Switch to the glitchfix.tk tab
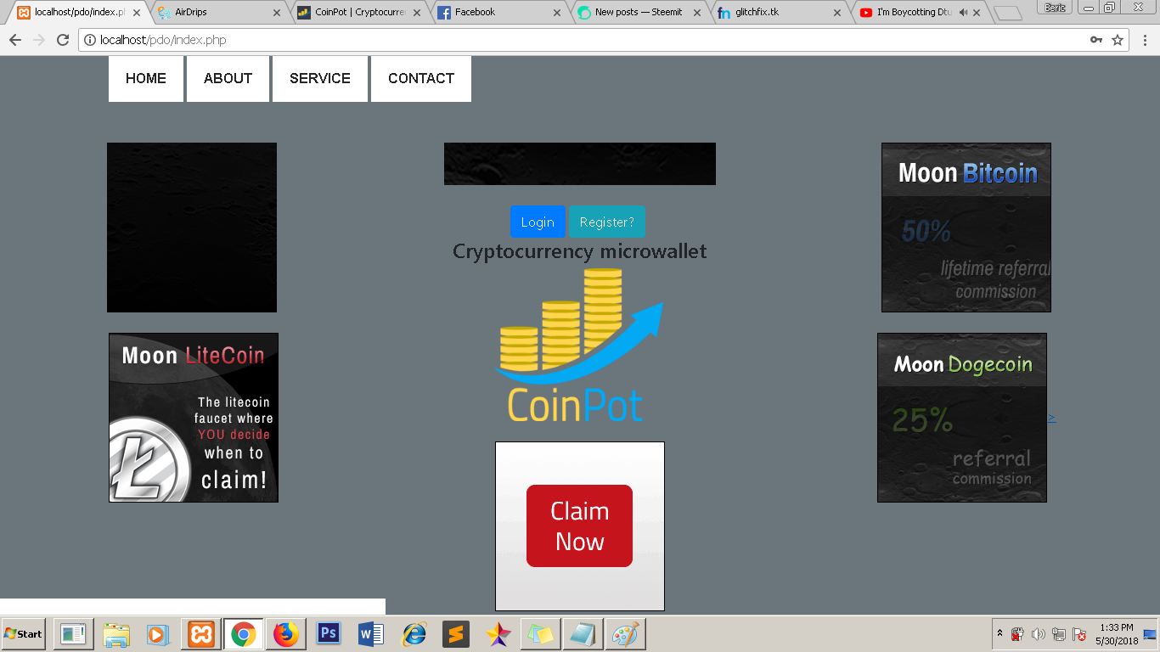Viewport: 1160px width, 652px height. (779, 13)
